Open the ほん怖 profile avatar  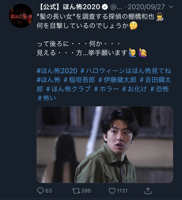21,16
